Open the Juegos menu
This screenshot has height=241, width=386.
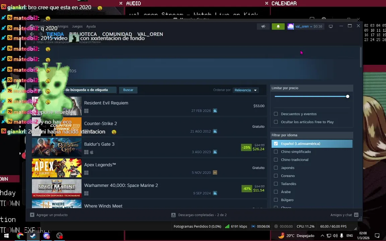point(77,26)
